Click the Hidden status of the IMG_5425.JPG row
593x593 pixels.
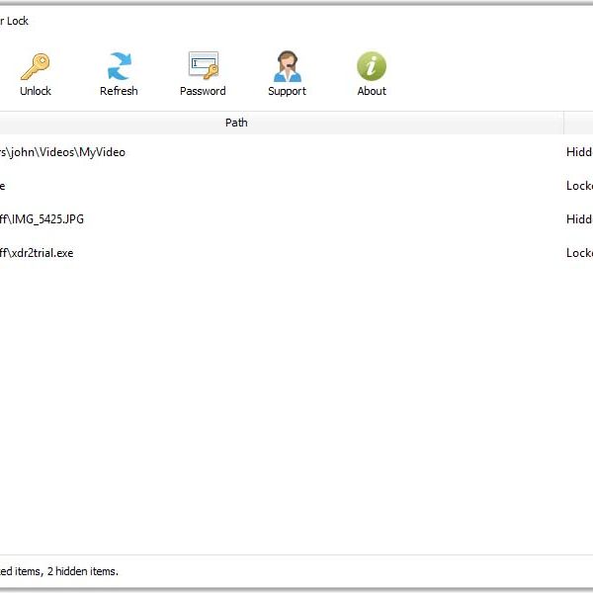pyautogui.click(x=579, y=219)
